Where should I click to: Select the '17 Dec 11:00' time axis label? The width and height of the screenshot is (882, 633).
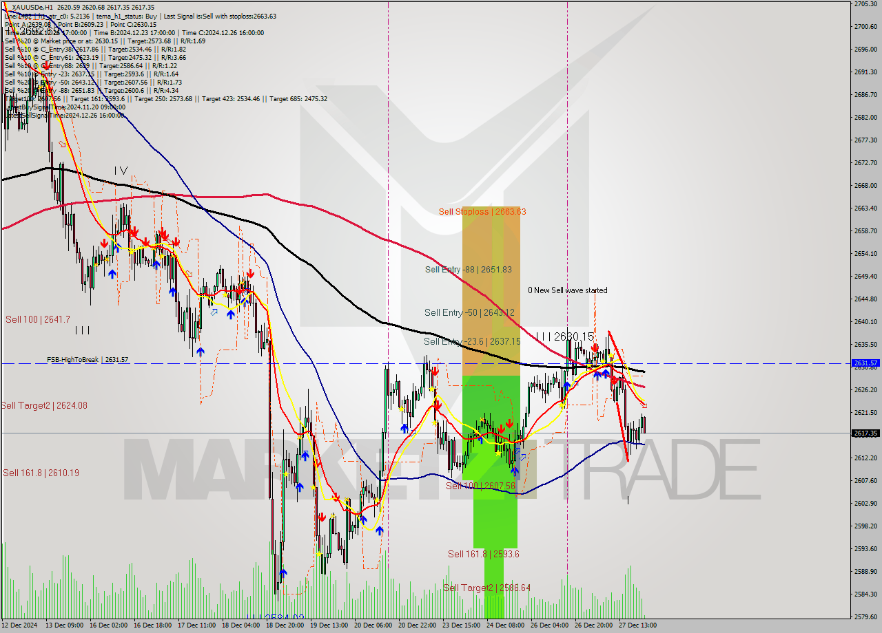(x=196, y=625)
